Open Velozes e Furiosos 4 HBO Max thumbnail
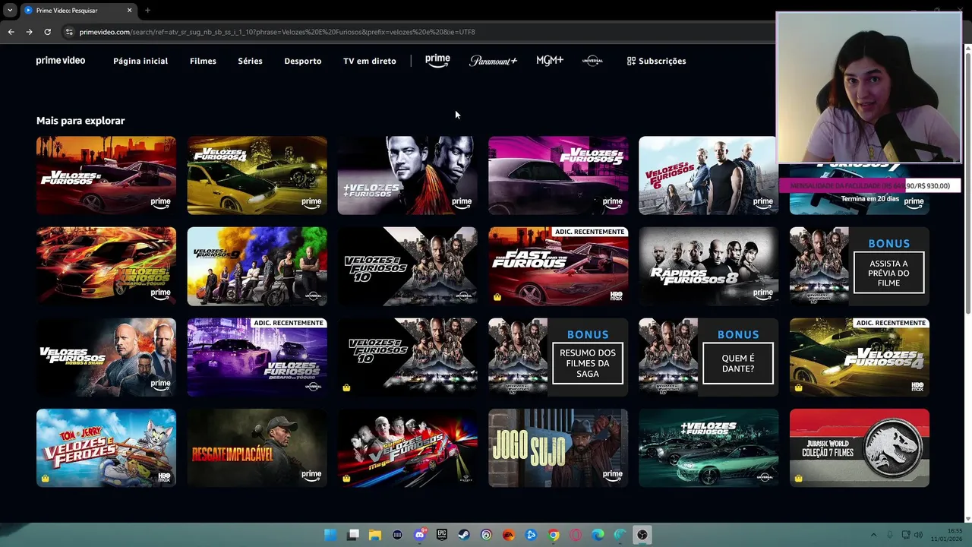Screen dimensions: 972x547 [x=860, y=358]
